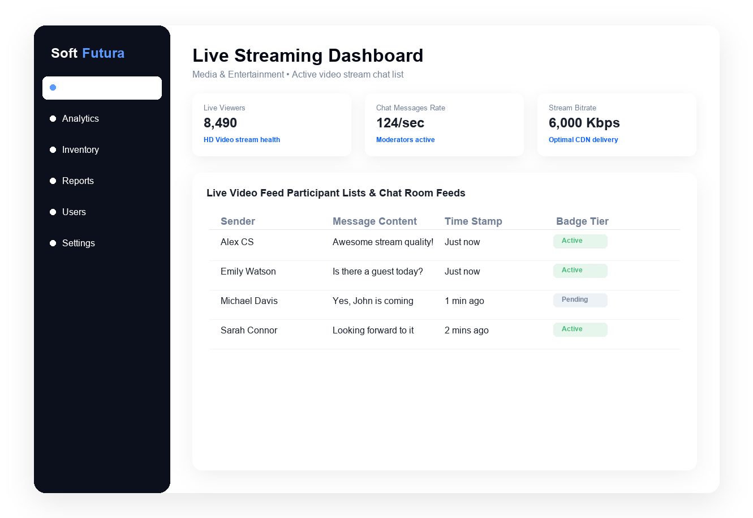
Task: Select the highlighted blank sidebar item
Action: (102, 88)
